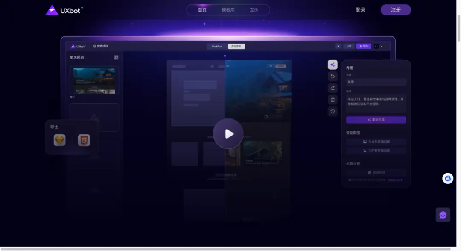
Task: Click the purple 导出 button in mockup toolbar
Action: tap(363, 46)
